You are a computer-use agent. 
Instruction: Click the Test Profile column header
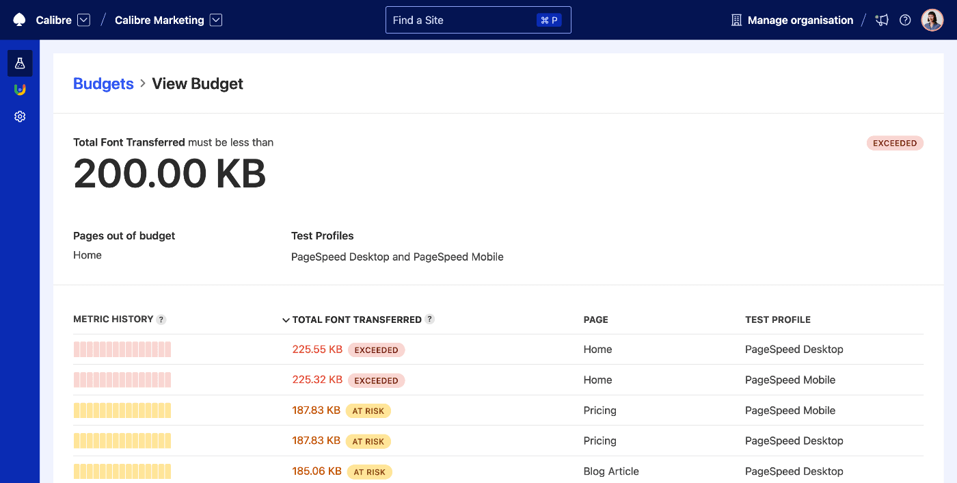777,319
